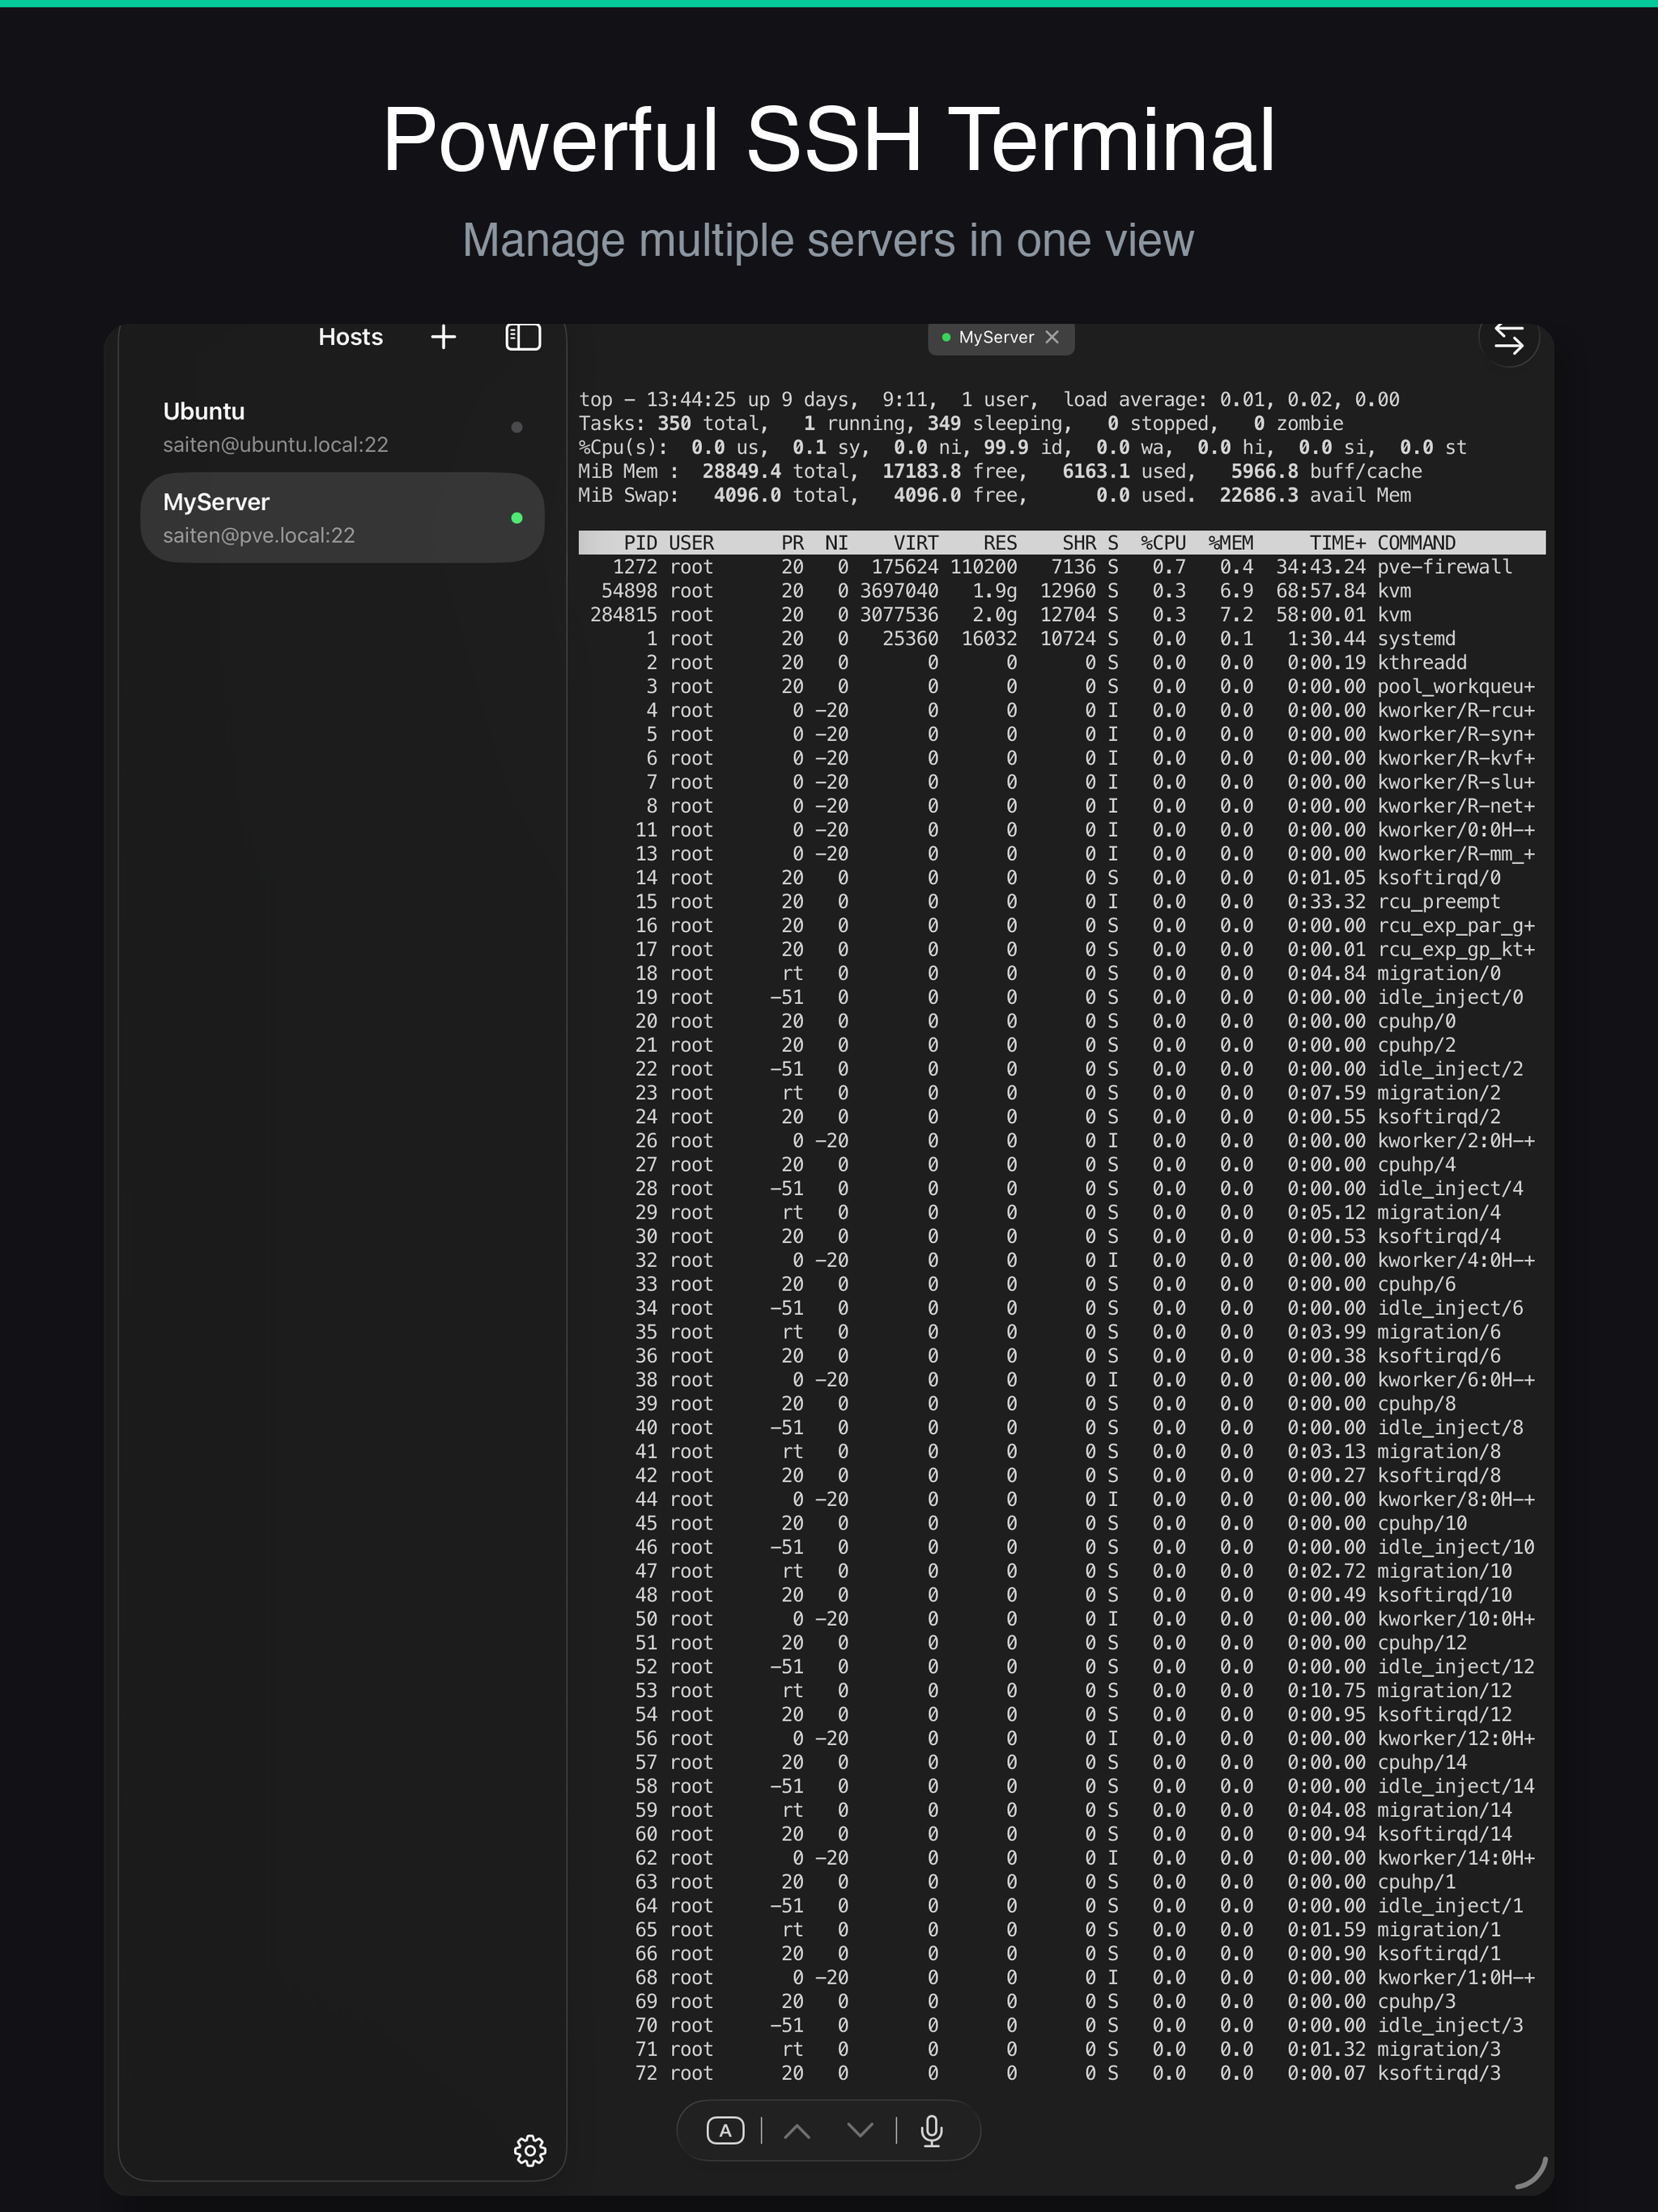Toggle the sidebar panel icon
This screenshot has height=2212, width=1658.
click(x=523, y=337)
